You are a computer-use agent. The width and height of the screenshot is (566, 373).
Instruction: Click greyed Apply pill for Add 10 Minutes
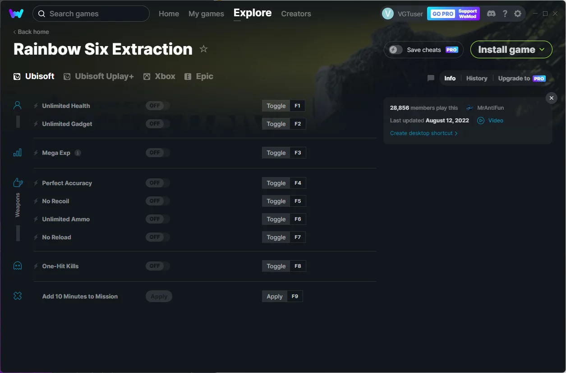[x=159, y=296]
